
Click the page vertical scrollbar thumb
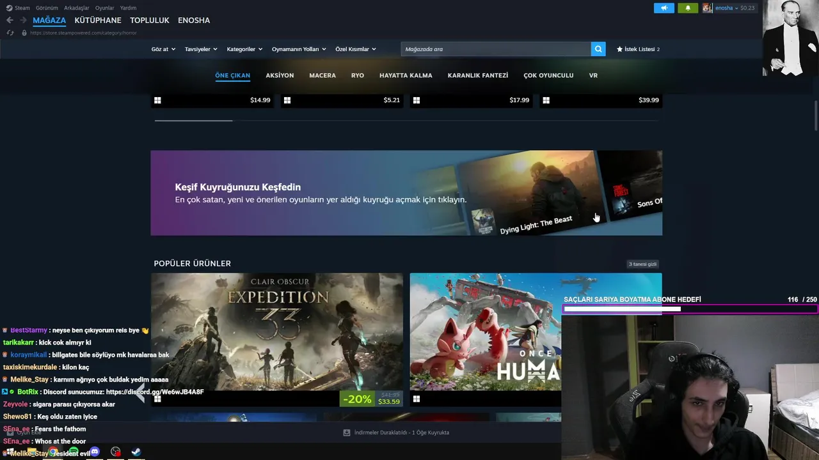coord(816,115)
